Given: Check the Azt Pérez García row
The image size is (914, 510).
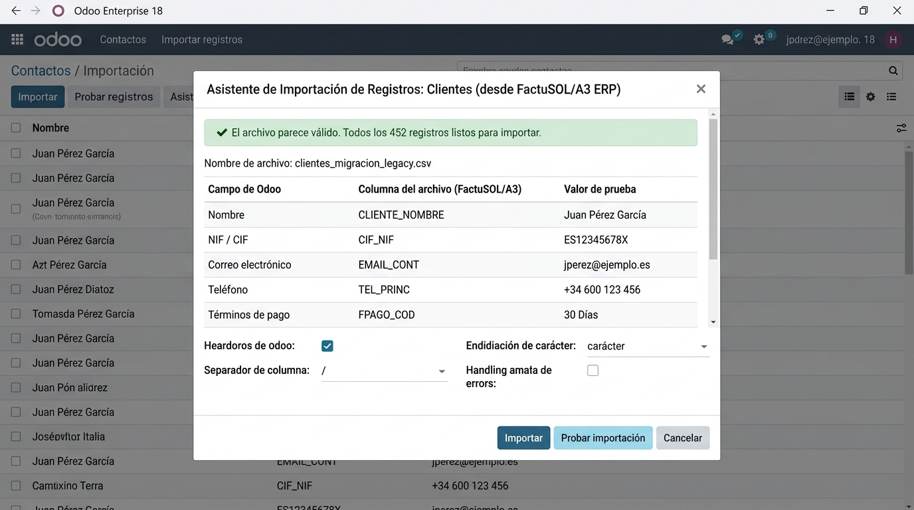Looking at the screenshot, I should (16, 265).
